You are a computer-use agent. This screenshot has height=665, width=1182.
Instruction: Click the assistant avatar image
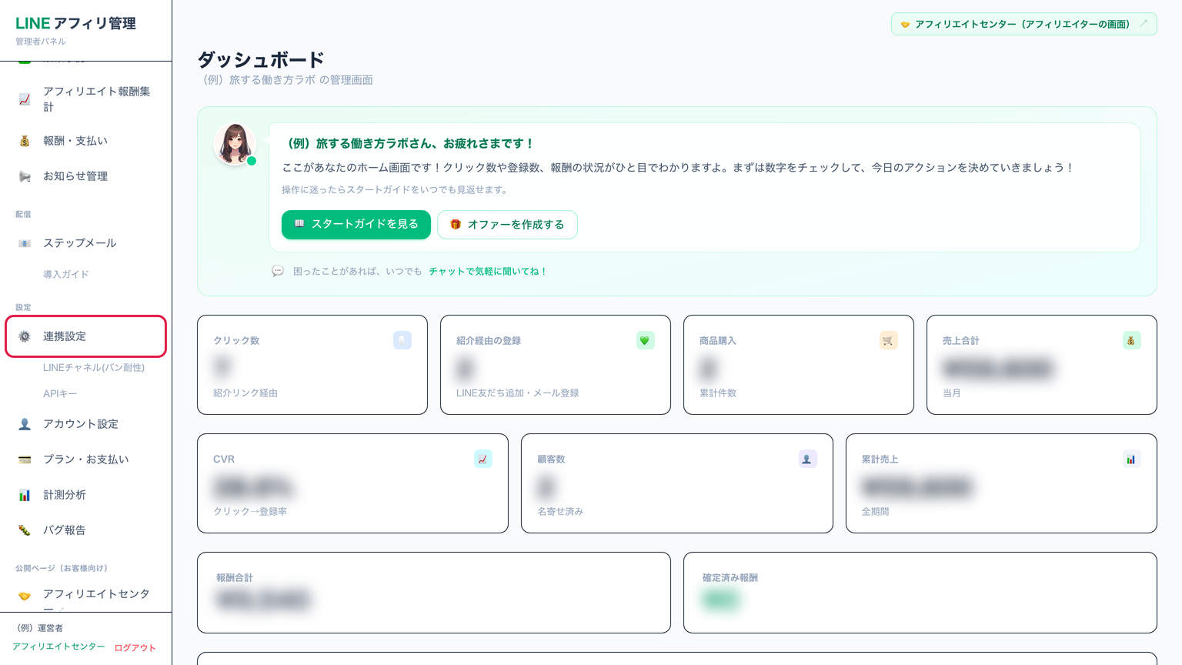point(235,144)
